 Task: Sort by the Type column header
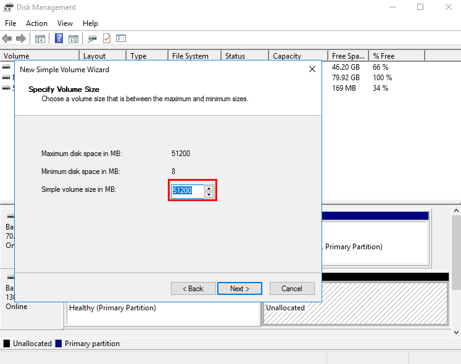[x=147, y=56]
